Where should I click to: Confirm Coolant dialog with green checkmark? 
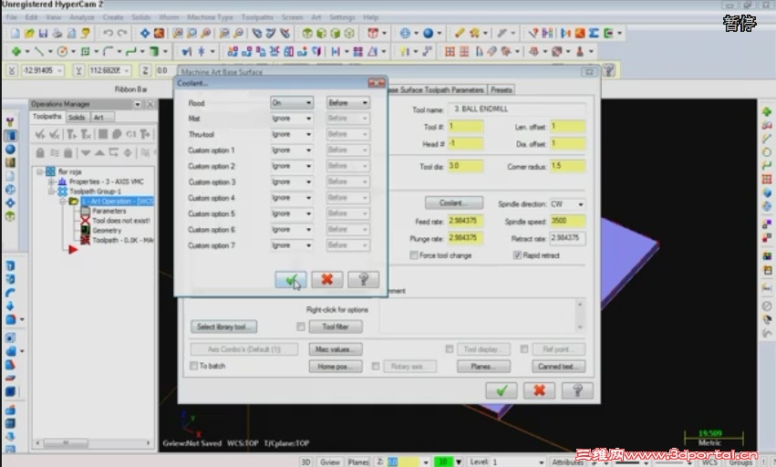coord(291,280)
